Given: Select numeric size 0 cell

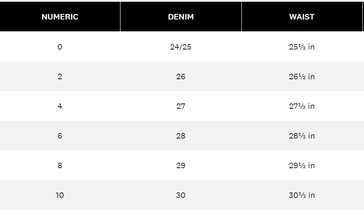Looking at the screenshot, I should [60, 47].
